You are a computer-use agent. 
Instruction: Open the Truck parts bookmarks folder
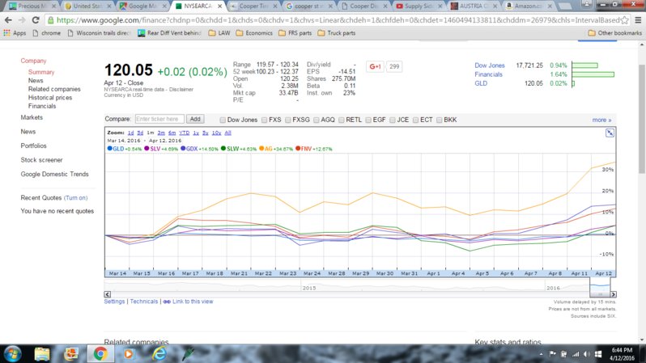point(337,33)
